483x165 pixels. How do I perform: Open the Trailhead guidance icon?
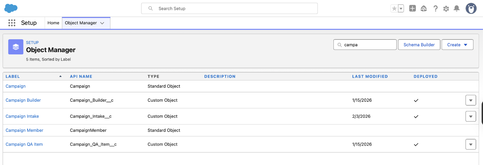(x=424, y=9)
